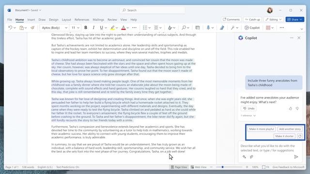
Task: Switch to Web View
Action: (x=199, y=167)
